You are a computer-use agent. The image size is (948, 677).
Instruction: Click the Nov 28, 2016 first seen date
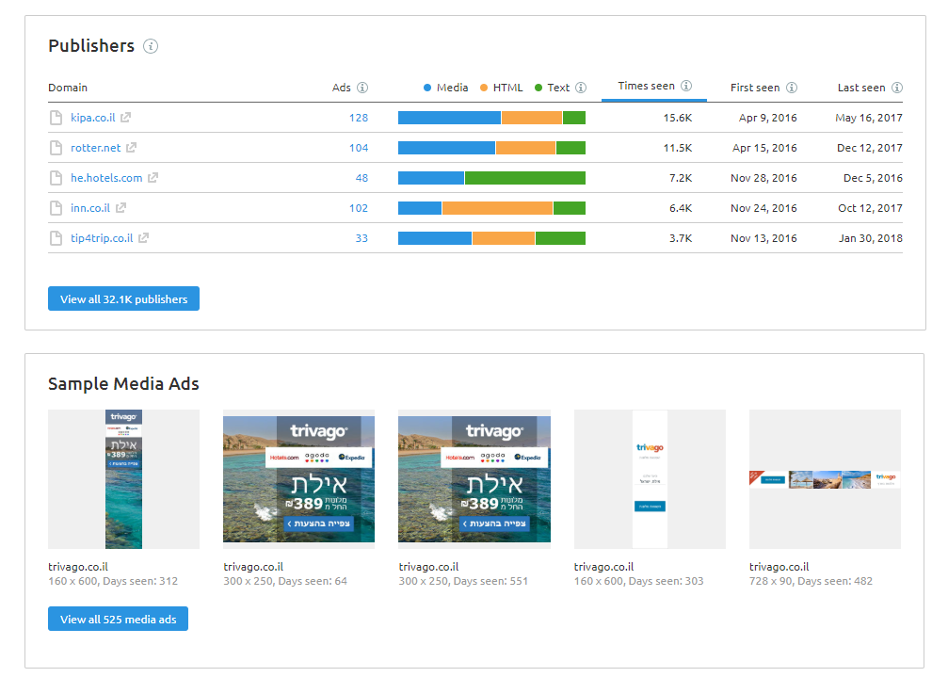pyautogui.click(x=763, y=178)
